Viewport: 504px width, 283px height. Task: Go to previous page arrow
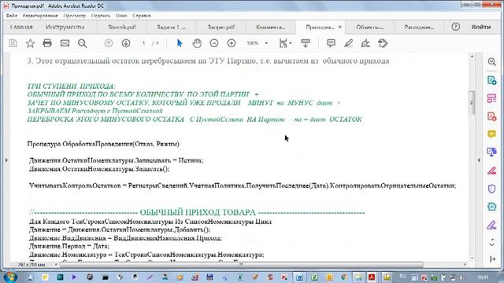(x=109, y=43)
